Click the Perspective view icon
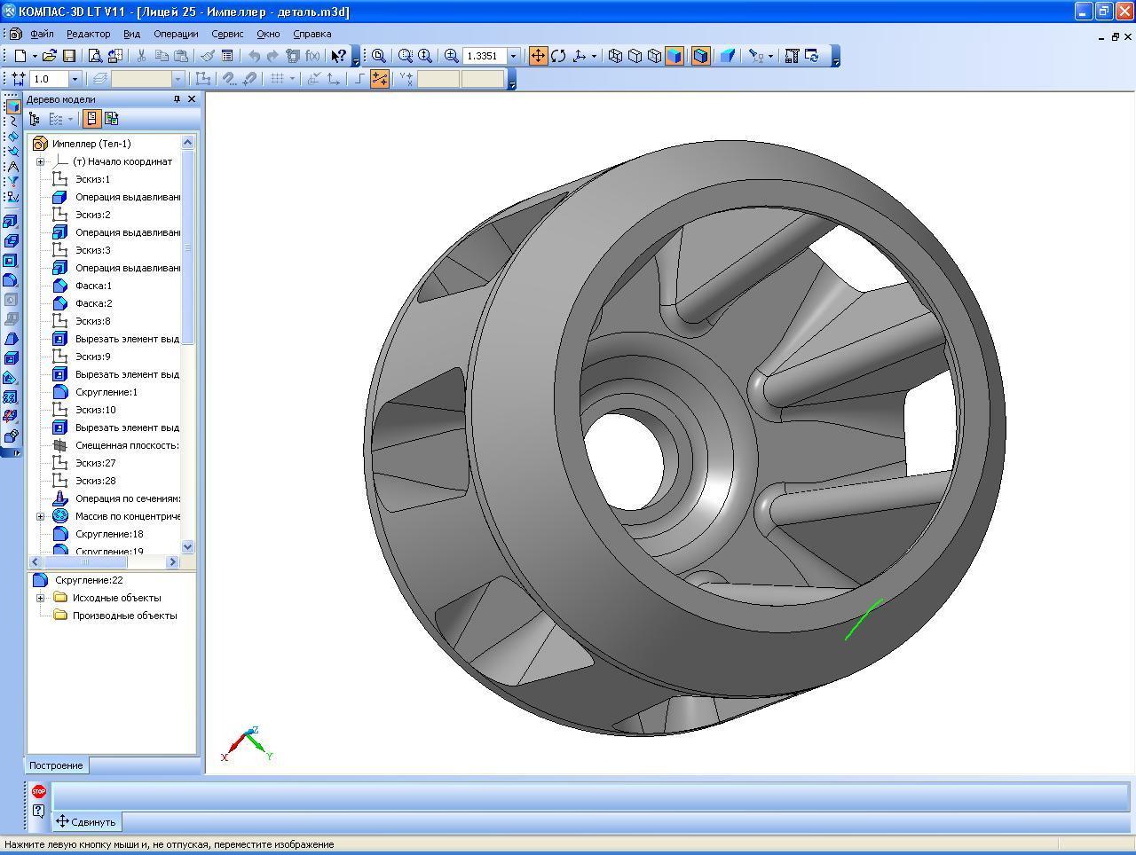This screenshot has height=855, width=1136. pos(728,56)
